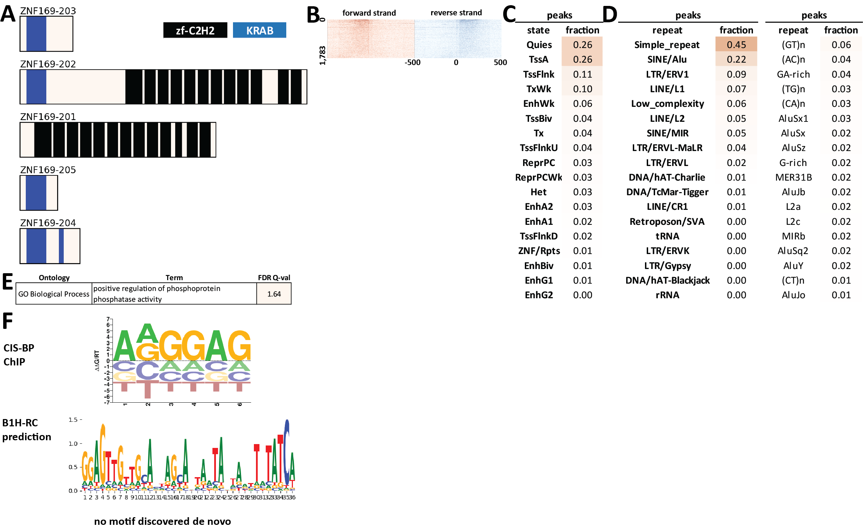Click the FDR Q-val cell 1.64
Viewport: 863px width, 529px height.
tap(273, 294)
